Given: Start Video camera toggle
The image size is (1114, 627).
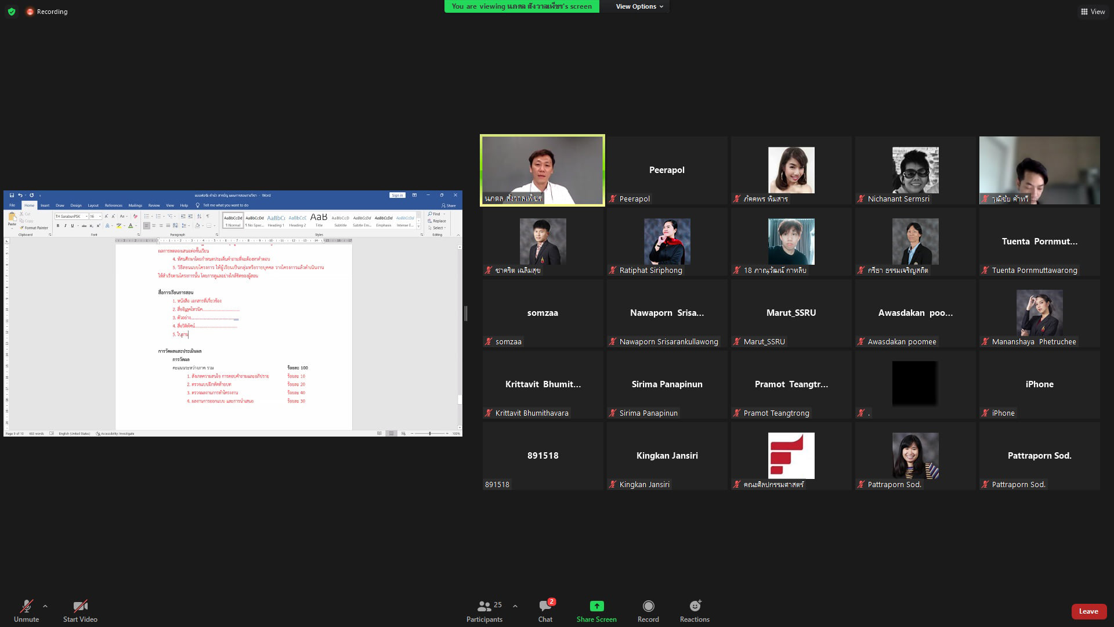Looking at the screenshot, I should 80,606.
